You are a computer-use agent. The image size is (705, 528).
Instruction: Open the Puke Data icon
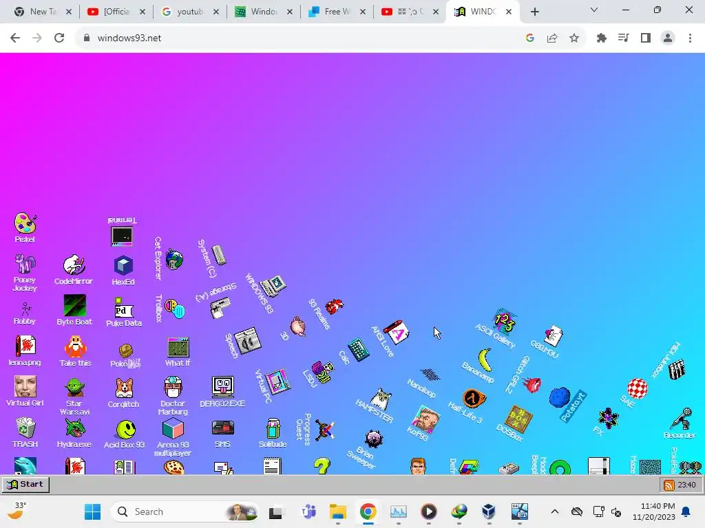(x=124, y=308)
